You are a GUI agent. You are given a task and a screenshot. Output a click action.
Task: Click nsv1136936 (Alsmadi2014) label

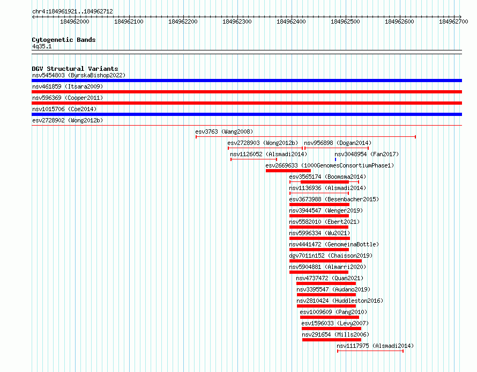pyautogui.click(x=327, y=188)
